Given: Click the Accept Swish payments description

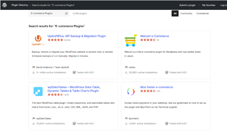Looking at the screenshot, I should click(x=165, y=105).
